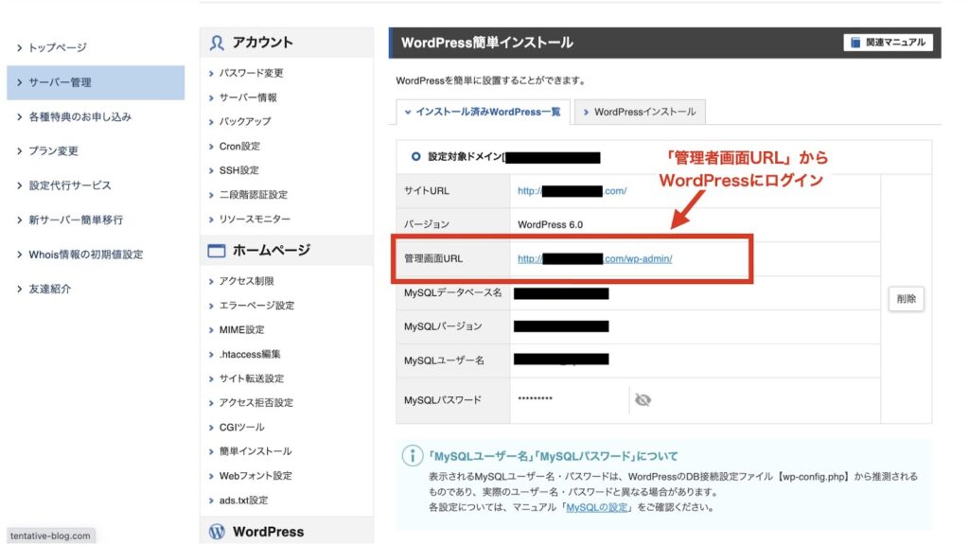Select サーバー管理 in left menu
969x545 pixels.
pyautogui.click(x=96, y=82)
